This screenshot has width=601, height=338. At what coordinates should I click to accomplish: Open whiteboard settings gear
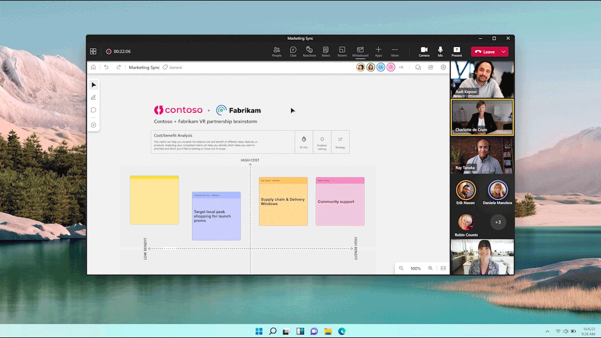[443, 67]
